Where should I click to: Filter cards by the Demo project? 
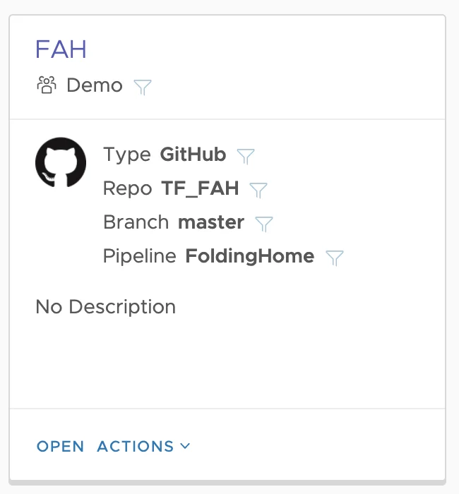[x=143, y=87]
